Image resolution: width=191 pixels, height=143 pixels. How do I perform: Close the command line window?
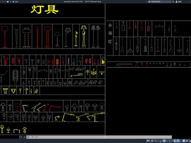(21, 137)
